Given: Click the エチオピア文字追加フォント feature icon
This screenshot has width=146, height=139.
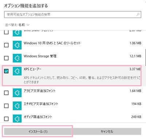Looking at the screenshot, I should pos(17,106).
